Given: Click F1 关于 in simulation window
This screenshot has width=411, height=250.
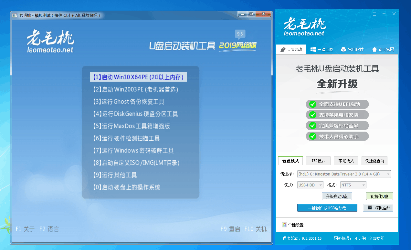Looking at the screenshot, I should click(x=25, y=229).
